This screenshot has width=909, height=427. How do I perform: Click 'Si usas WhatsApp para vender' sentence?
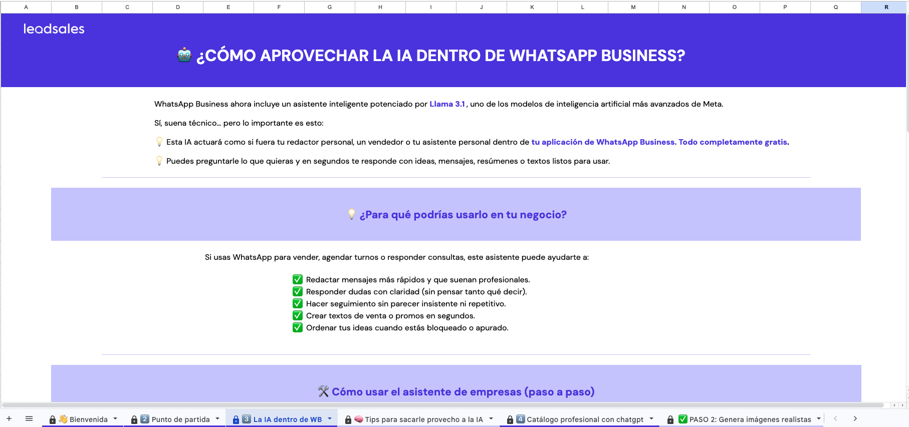point(397,257)
